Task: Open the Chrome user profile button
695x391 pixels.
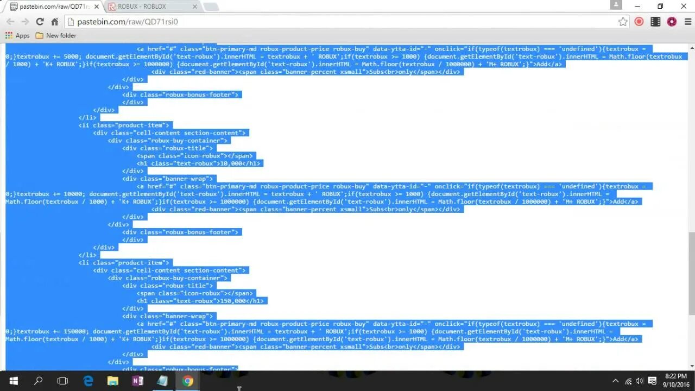Action: [616, 4]
